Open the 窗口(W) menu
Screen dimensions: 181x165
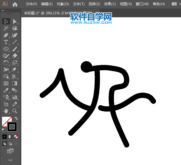click(x=142, y=4)
